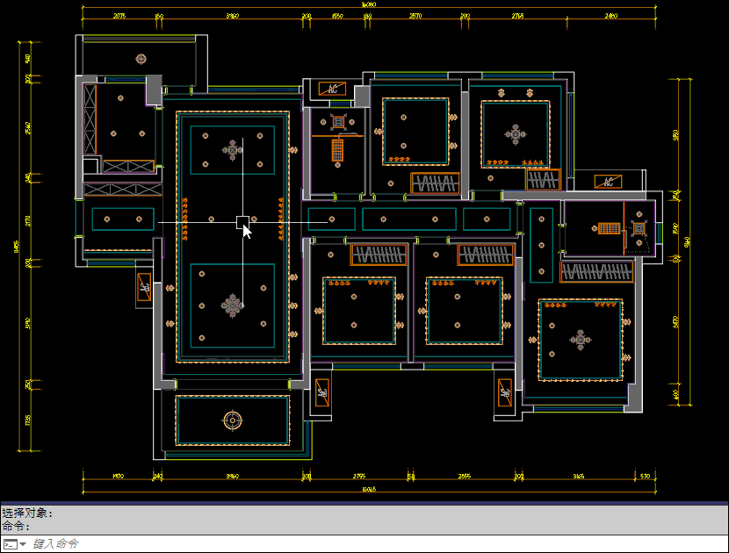Select the AC symbol on the far right side
Viewport: 729px width, 553px height.
(x=608, y=182)
